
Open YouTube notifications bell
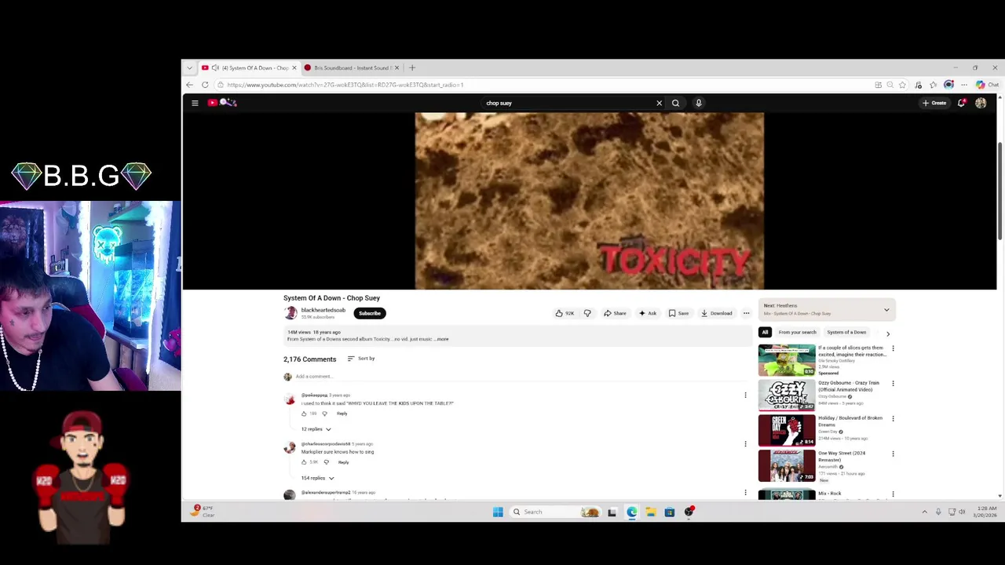[961, 103]
